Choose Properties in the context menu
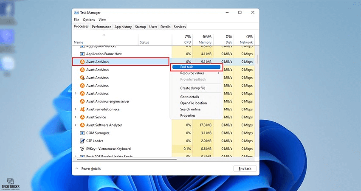 tap(188, 115)
